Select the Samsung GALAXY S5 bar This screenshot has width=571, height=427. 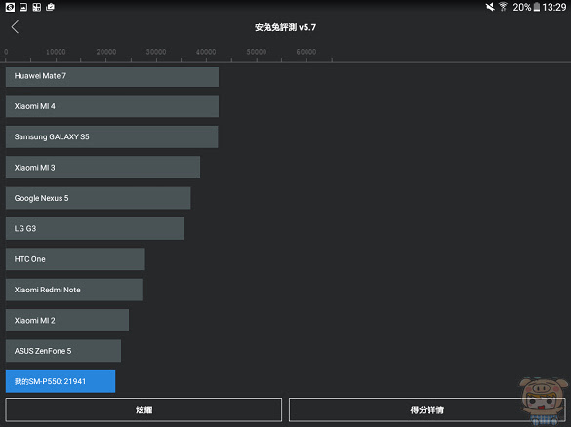112,136
